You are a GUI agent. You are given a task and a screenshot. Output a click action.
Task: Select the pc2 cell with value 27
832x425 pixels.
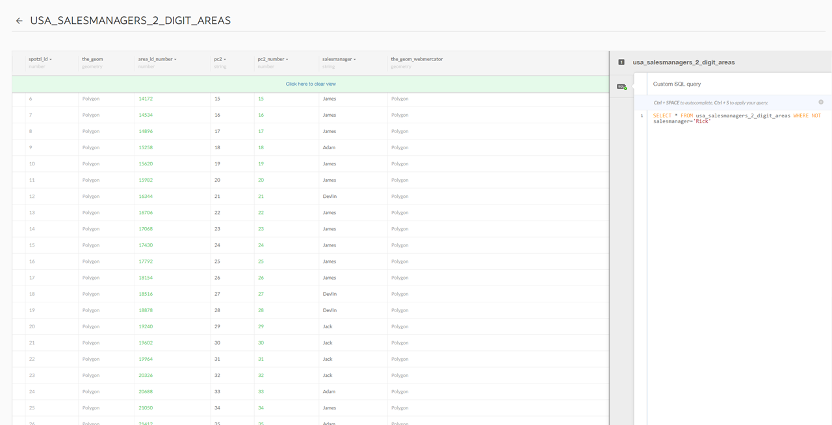point(217,294)
